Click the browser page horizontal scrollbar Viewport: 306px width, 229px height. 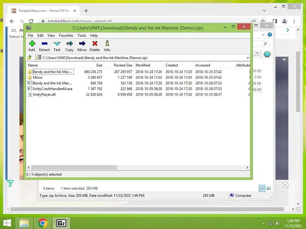[147, 209]
